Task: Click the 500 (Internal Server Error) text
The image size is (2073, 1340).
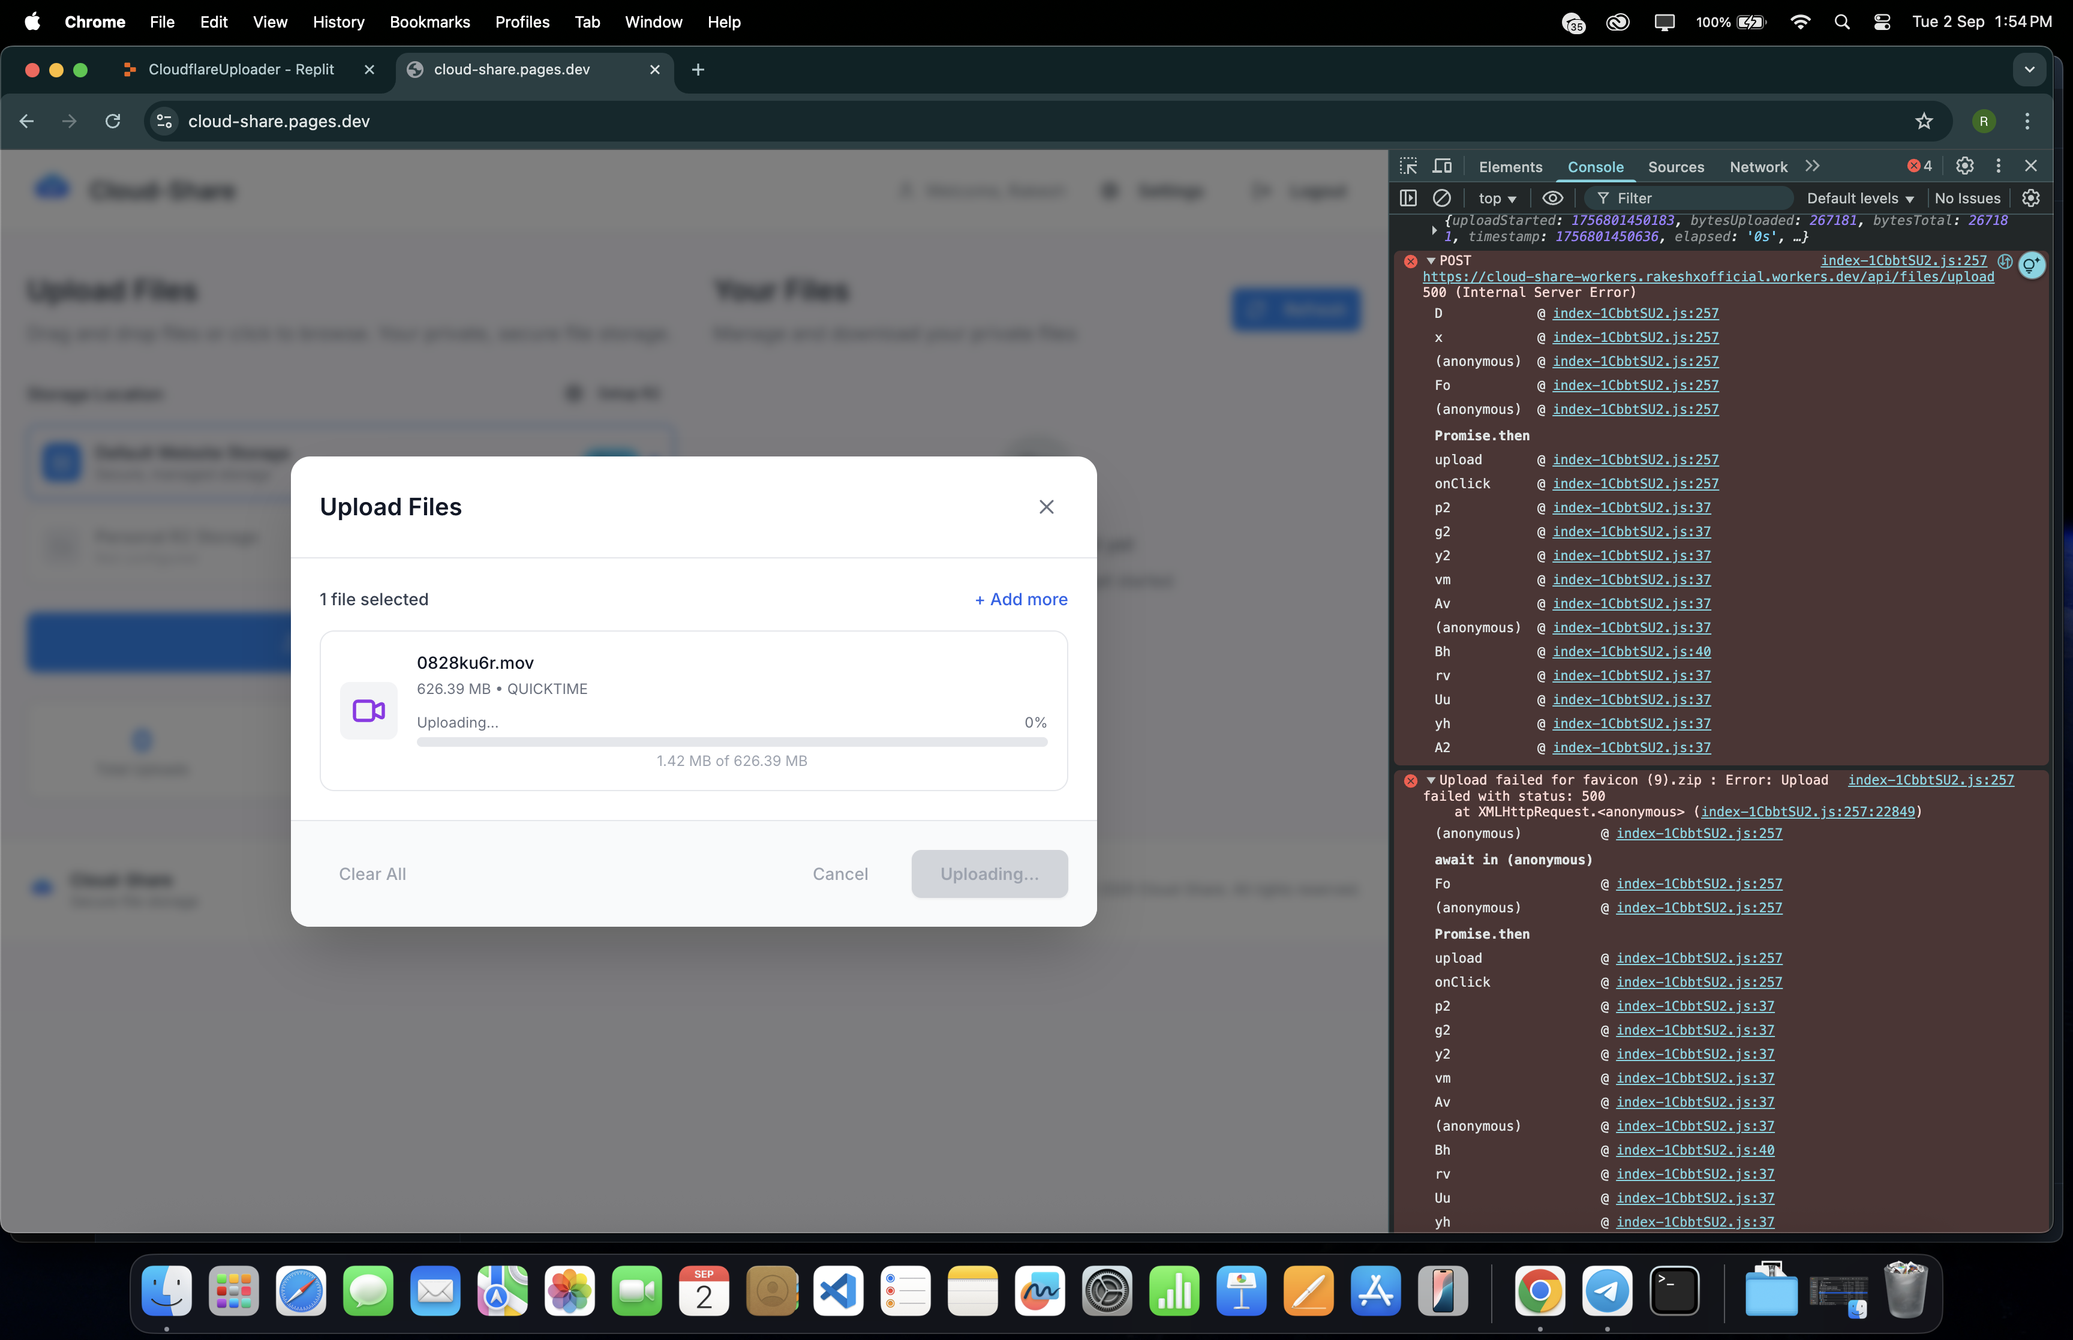Action: 1530,293
